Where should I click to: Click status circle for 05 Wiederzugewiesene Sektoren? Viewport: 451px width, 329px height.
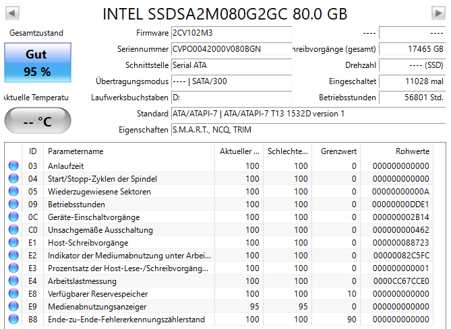(x=13, y=191)
